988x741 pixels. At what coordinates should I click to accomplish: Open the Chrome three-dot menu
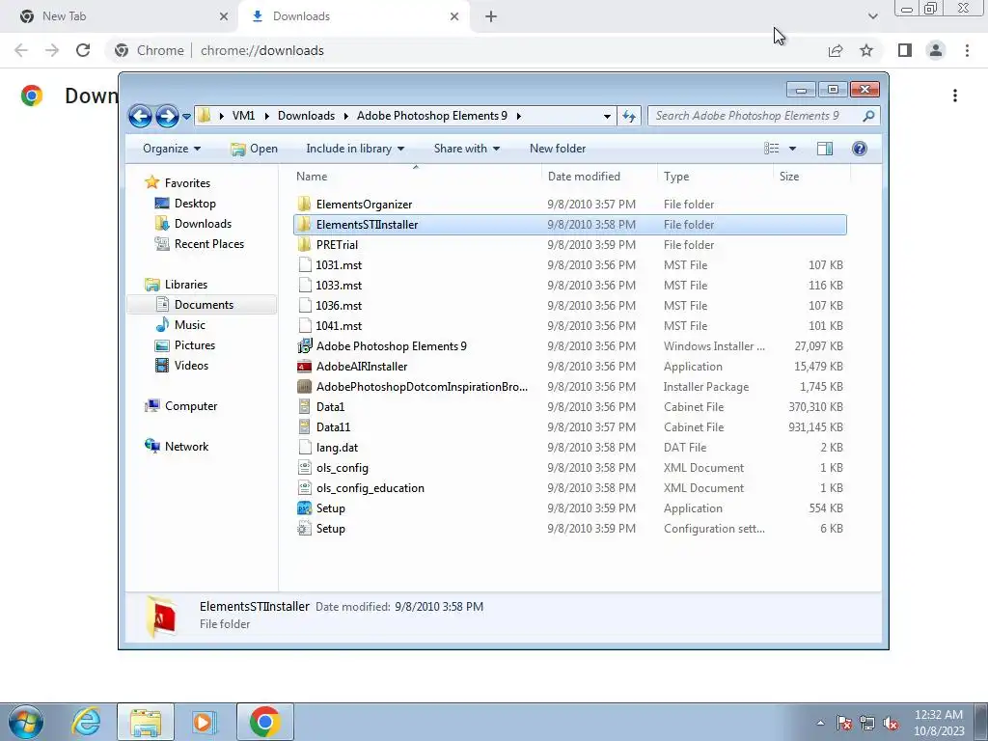pos(967,50)
